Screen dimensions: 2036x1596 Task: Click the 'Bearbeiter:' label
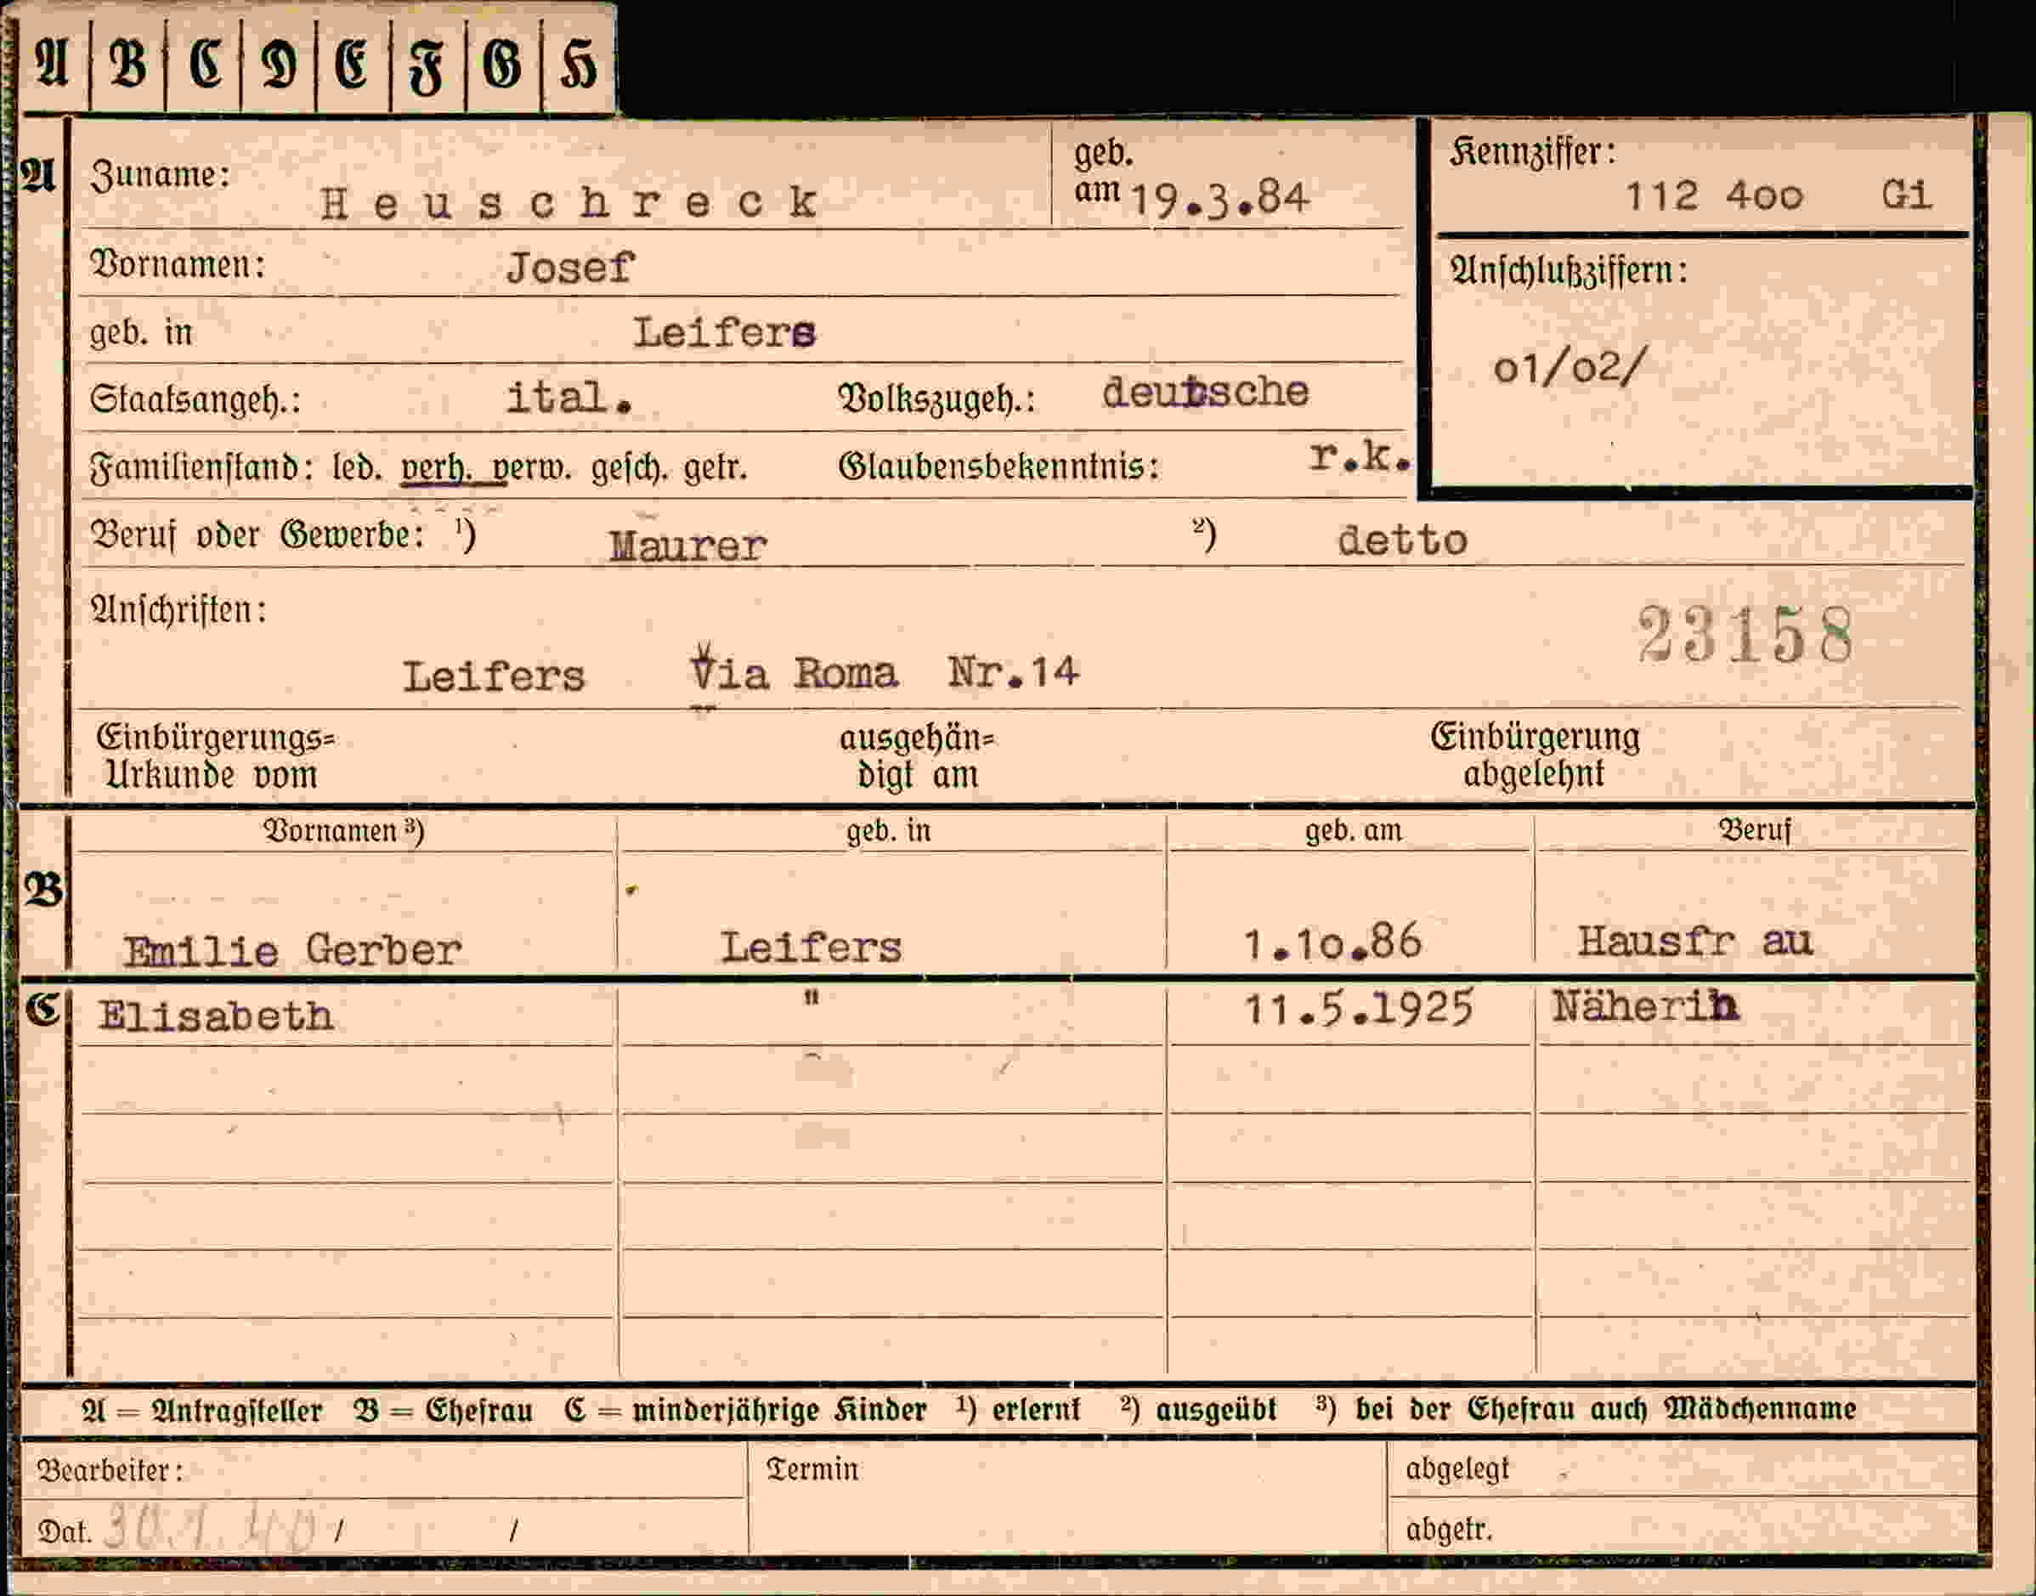click(x=110, y=1471)
